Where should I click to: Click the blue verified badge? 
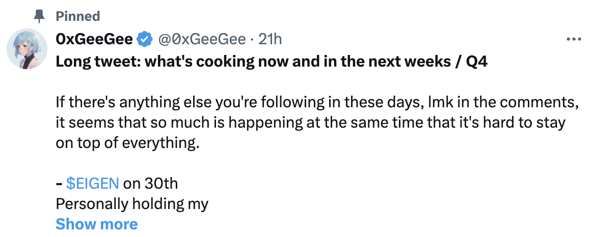pos(145,39)
